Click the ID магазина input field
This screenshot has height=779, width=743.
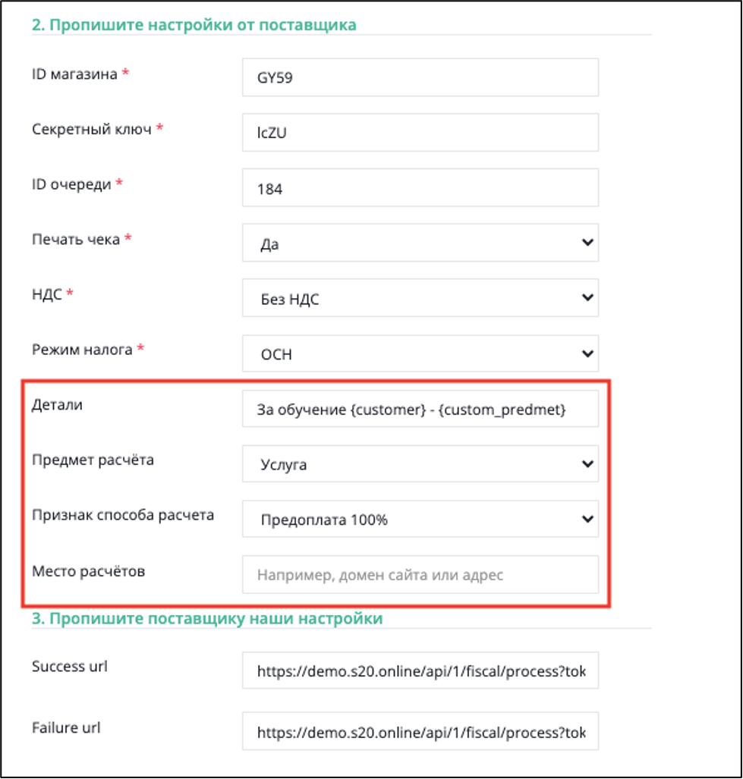pos(420,77)
